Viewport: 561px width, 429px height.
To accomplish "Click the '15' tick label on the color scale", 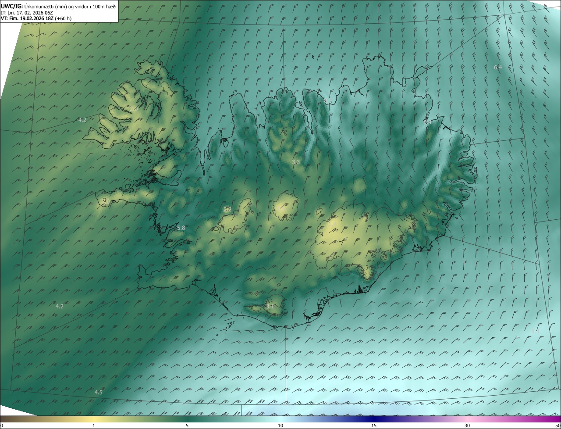I will click(374, 425).
